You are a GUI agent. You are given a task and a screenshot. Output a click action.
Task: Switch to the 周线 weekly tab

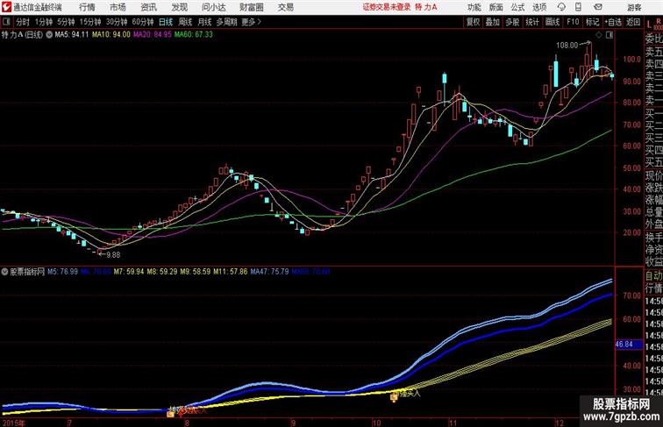pos(185,22)
